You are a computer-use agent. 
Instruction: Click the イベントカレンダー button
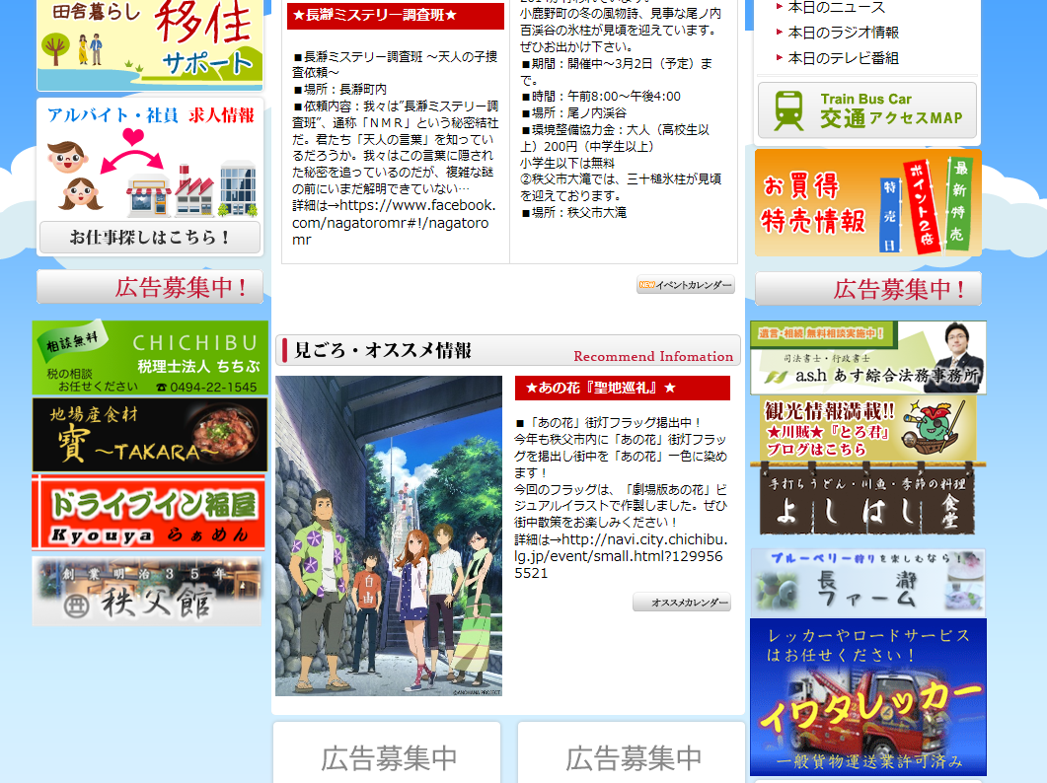tap(686, 285)
